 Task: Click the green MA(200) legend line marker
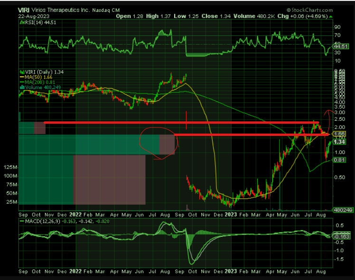click(22, 82)
